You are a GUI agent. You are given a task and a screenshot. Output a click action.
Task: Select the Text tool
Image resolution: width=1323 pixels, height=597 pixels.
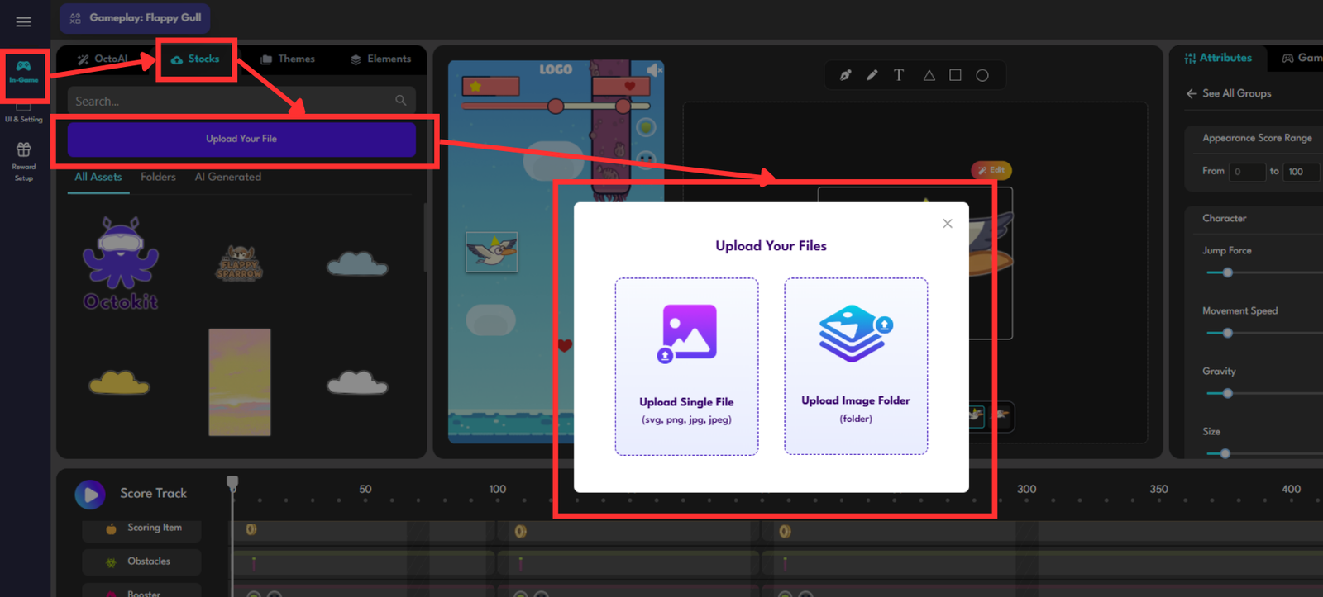(x=899, y=75)
